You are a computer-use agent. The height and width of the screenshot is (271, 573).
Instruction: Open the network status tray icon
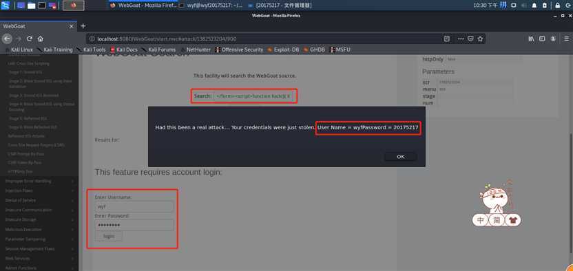coord(514,6)
